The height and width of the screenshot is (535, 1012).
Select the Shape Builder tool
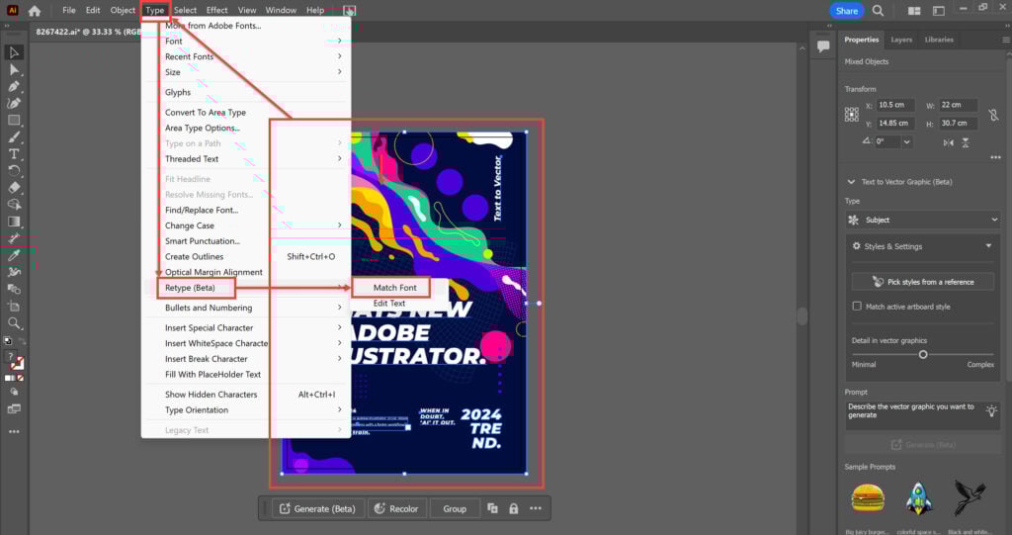14,204
